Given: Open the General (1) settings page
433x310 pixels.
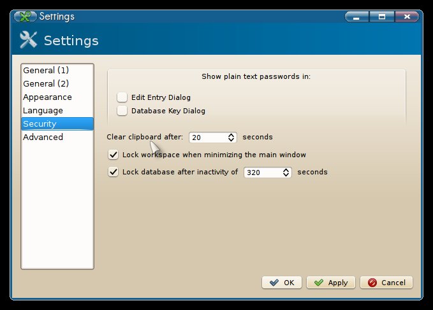Looking at the screenshot, I should click(45, 70).
